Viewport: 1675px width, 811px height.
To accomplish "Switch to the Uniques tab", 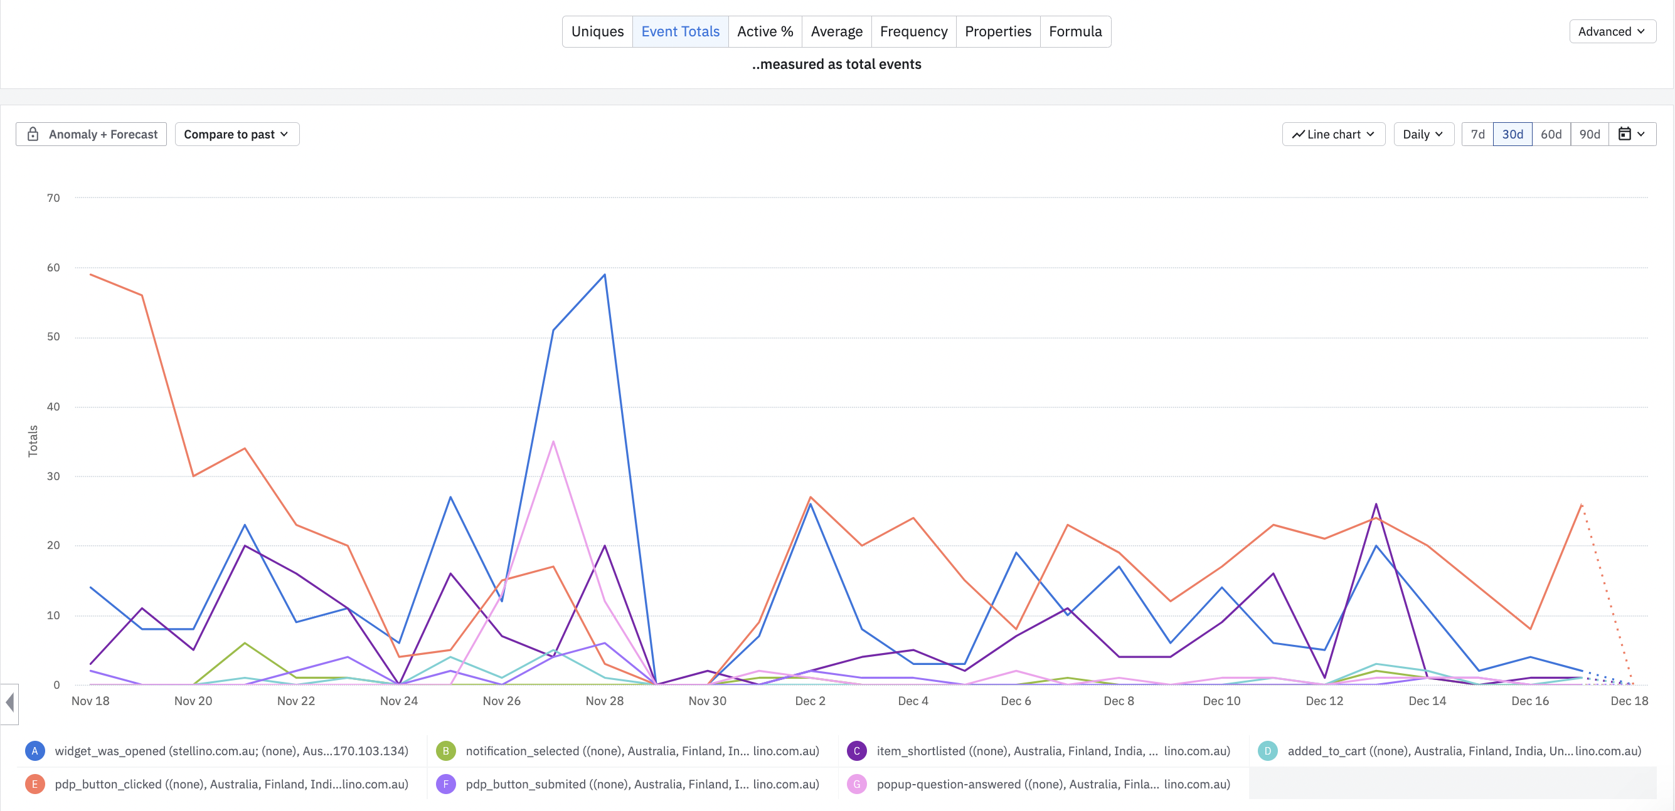I will [x=597, y=31].
